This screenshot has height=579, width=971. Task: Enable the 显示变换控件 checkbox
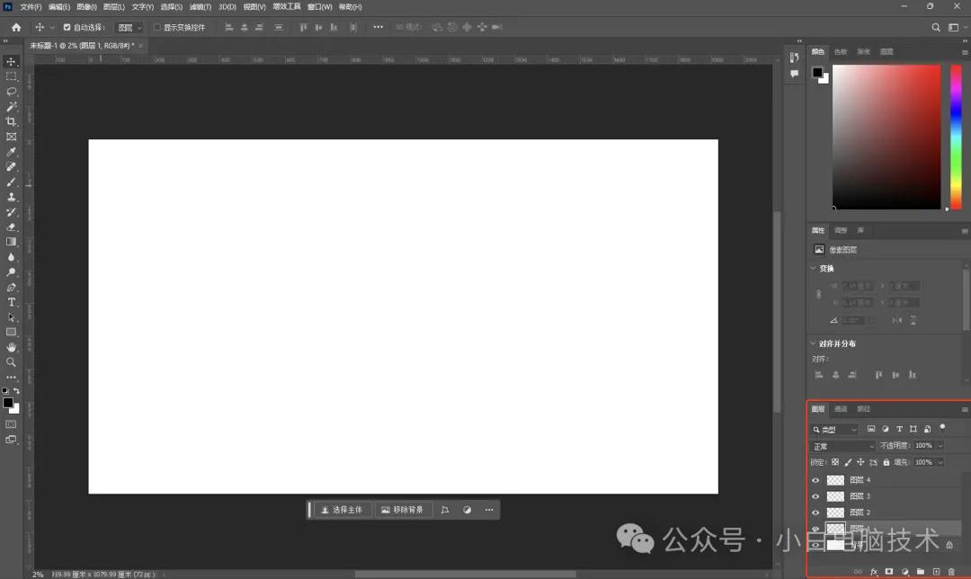[x=157, y=27]
